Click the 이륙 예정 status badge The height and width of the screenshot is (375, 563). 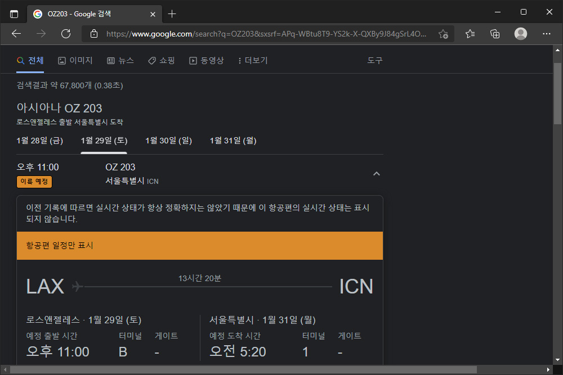coord(34,182)
